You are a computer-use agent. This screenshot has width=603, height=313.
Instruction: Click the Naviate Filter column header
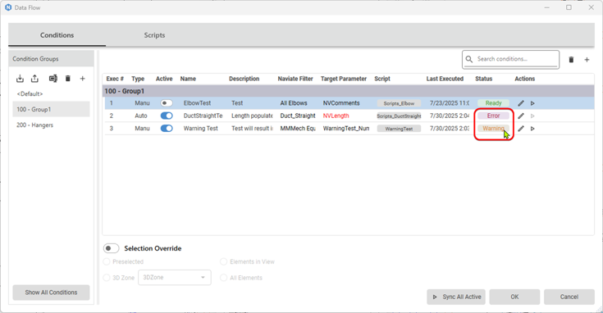295,79
